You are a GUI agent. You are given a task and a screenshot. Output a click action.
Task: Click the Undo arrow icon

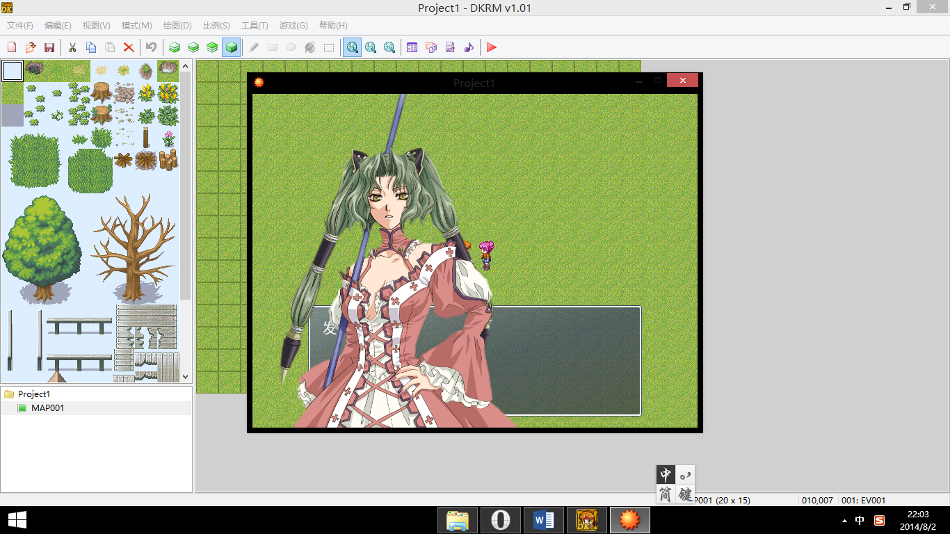[151, 47]
